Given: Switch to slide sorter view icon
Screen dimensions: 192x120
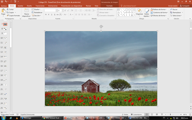Looking at the screenshot, I should 152,114.
